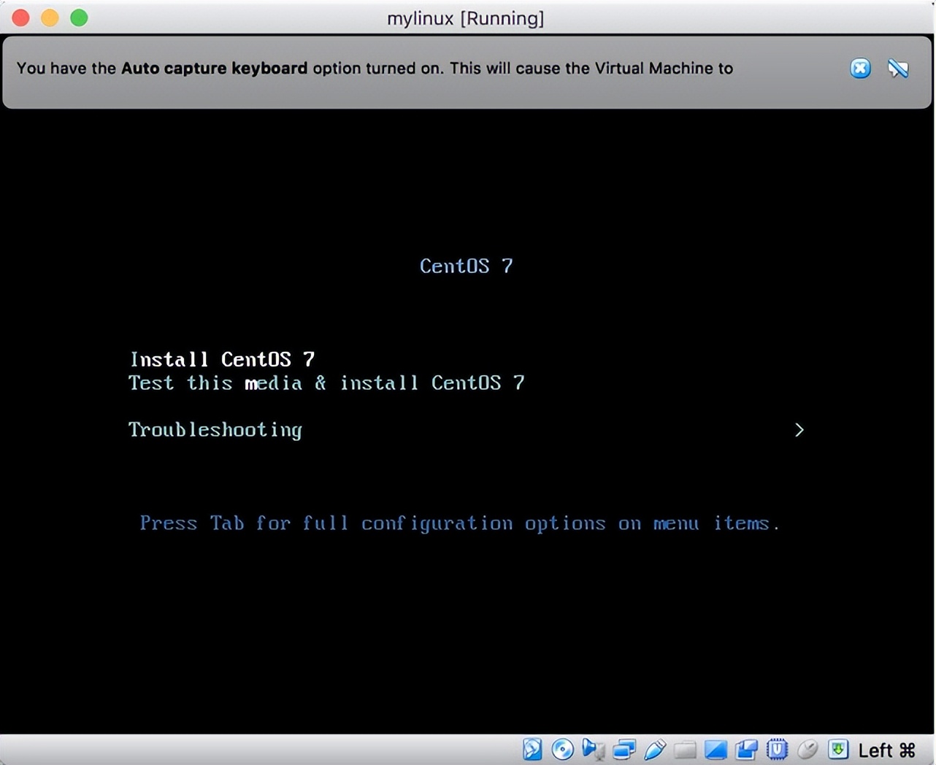936x765 pixels.
Task: Click the green arrow keyboard capture indicator
Action: 838,749
